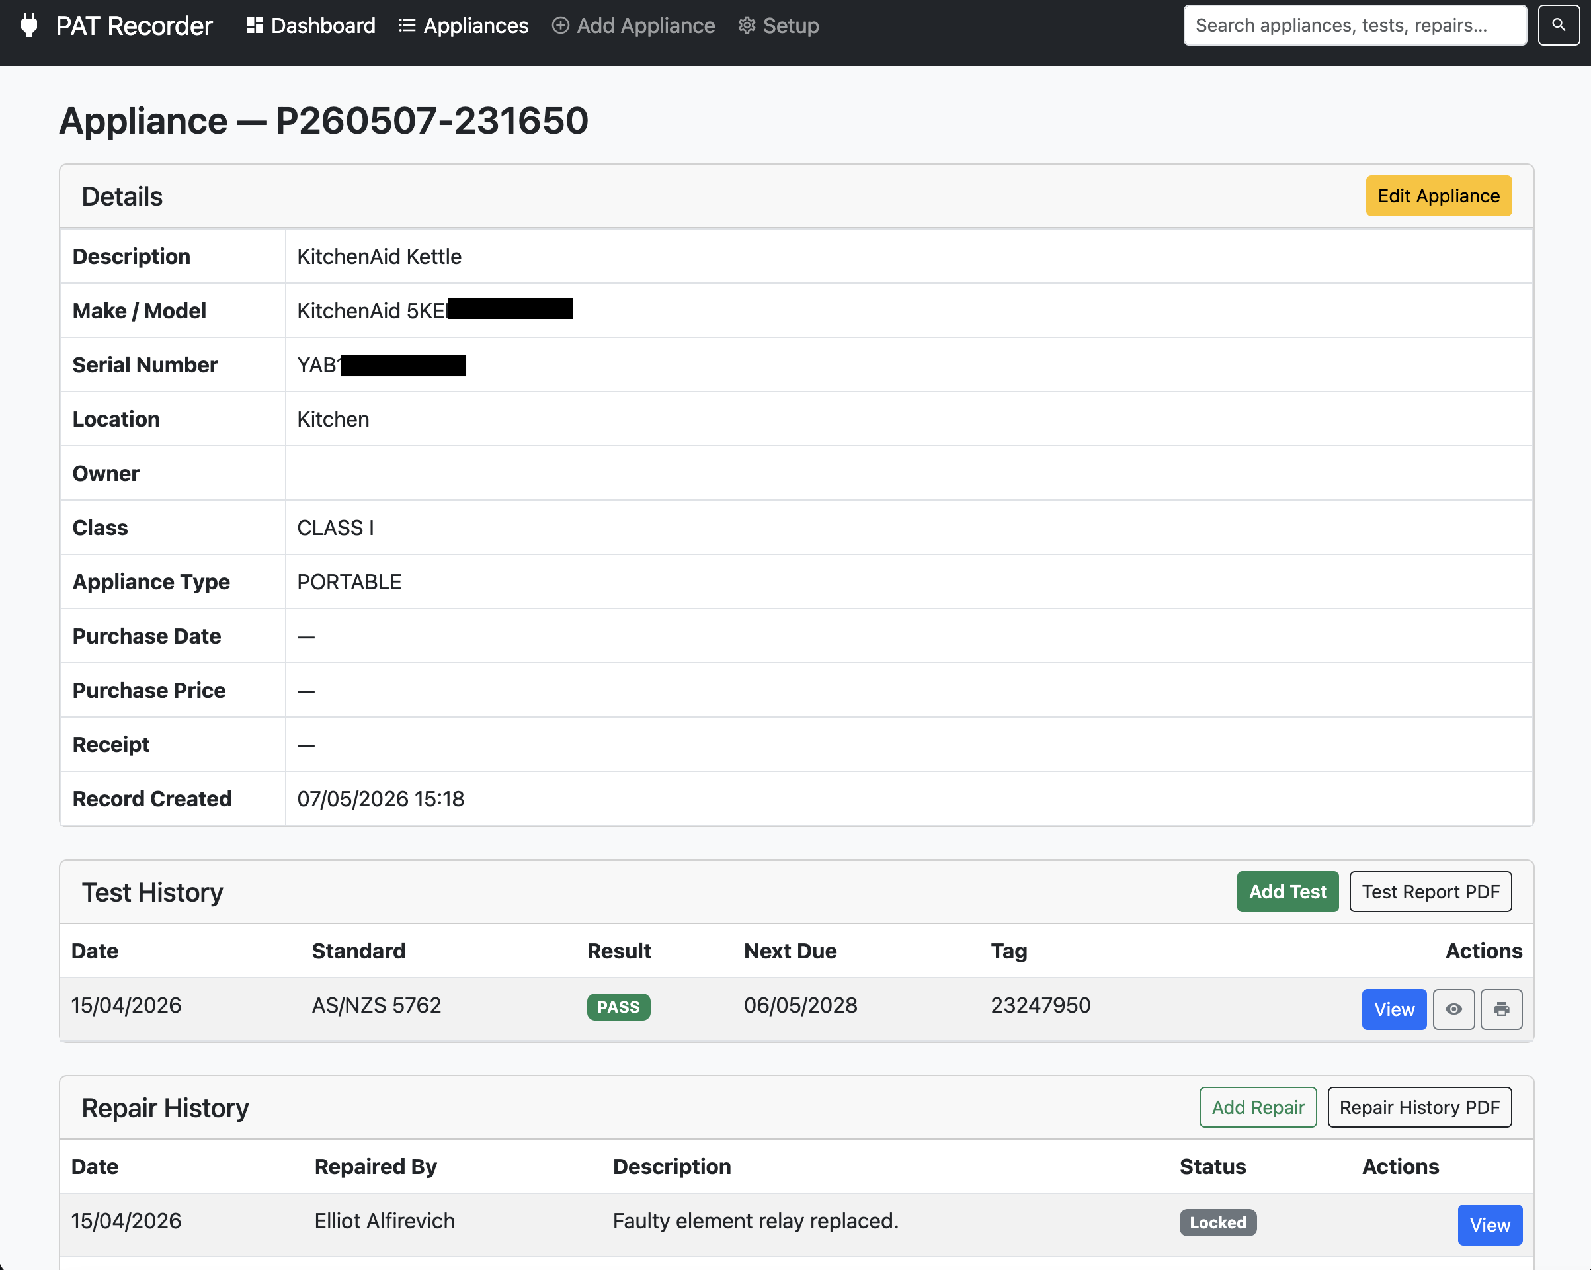Click the record created timestamp 07/05/2026 15:18
This screenshot has height=1270, width=1591.
tap(381, 799)
